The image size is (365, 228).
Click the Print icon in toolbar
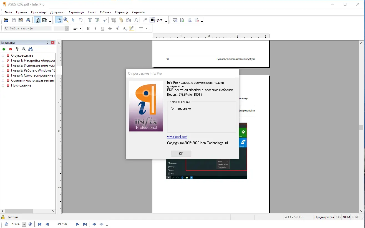click(x=28, y=20)
